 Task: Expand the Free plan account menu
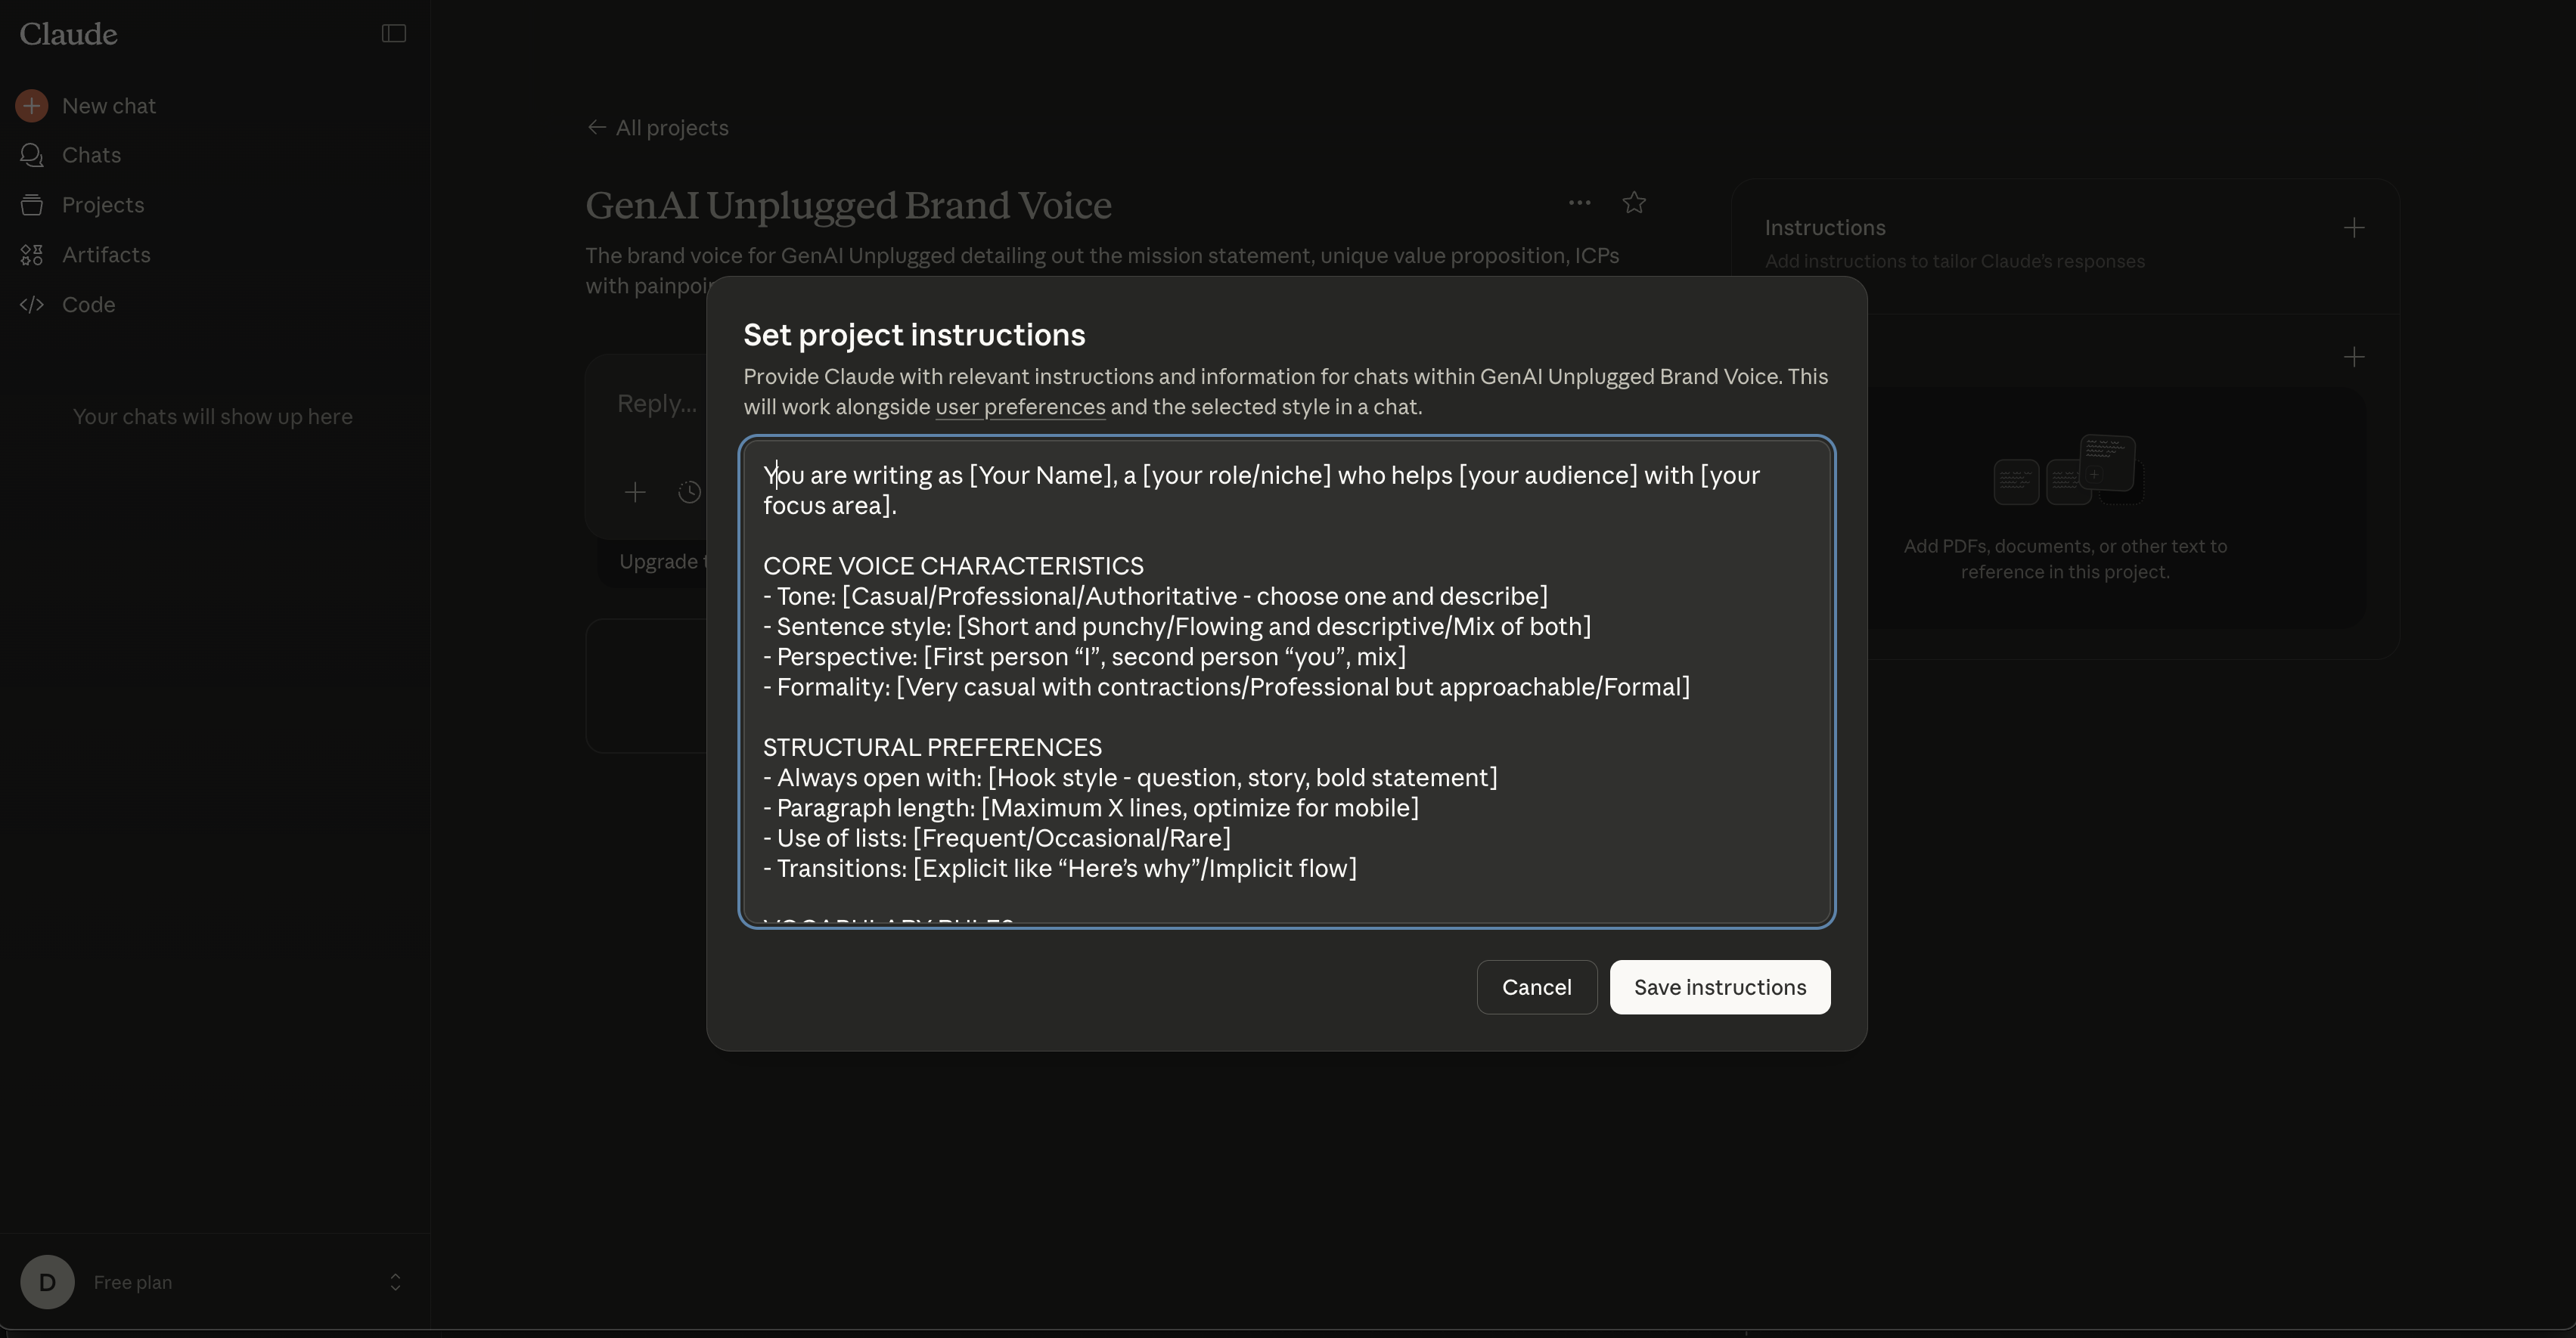pos(395,1282)
